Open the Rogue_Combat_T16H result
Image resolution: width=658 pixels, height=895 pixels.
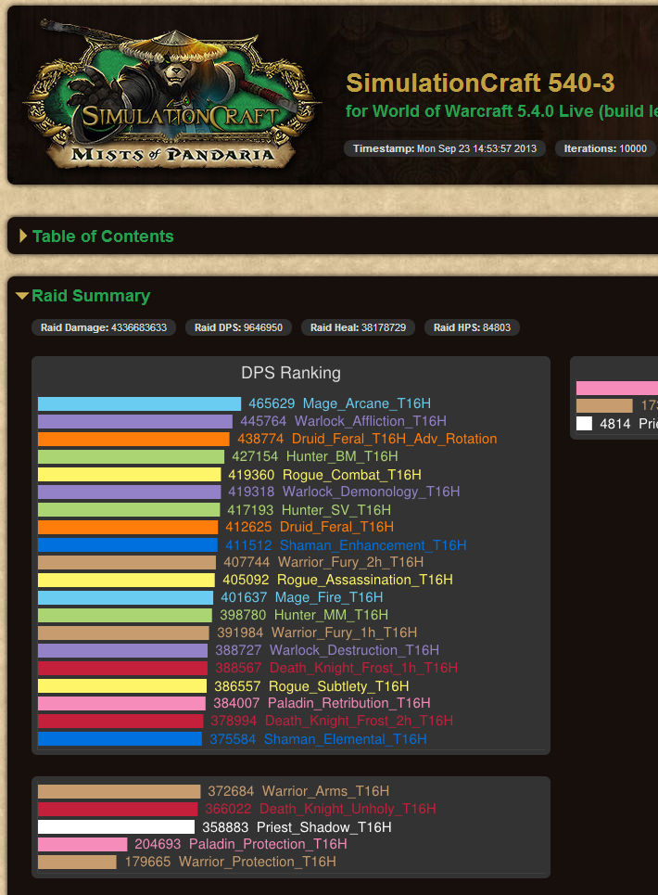[343, 474]
